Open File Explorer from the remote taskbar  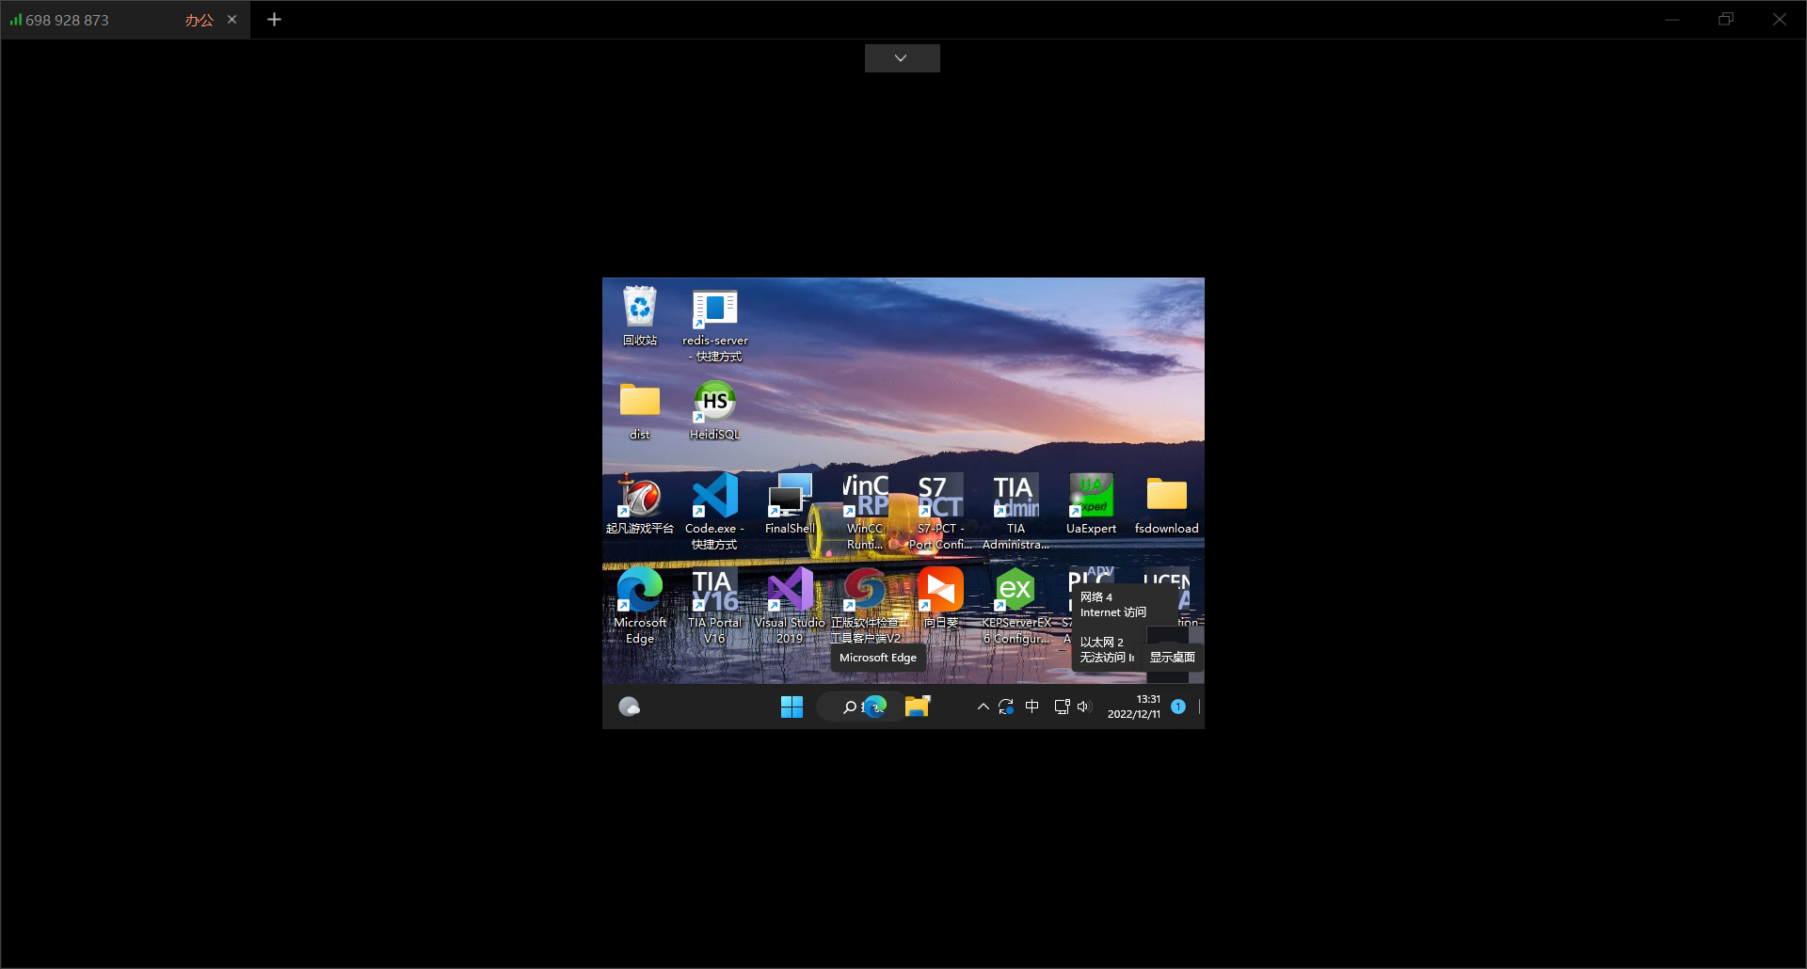click(x=918, y=707)
